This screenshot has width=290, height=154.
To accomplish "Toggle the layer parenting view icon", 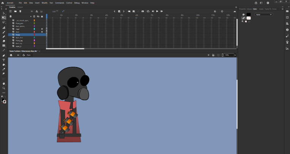I will 37,11.
